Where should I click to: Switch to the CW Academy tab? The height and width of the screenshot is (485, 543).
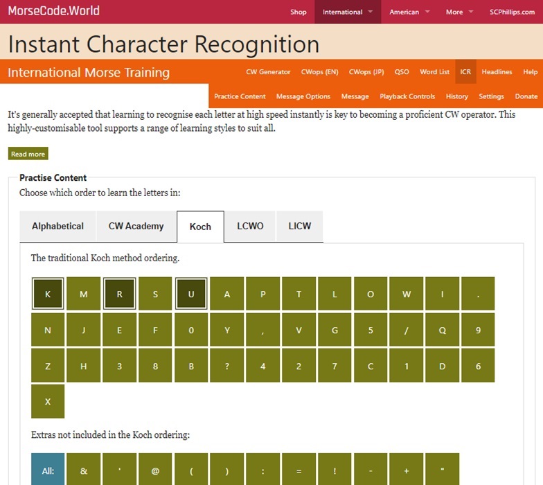[x=136, y=226]
